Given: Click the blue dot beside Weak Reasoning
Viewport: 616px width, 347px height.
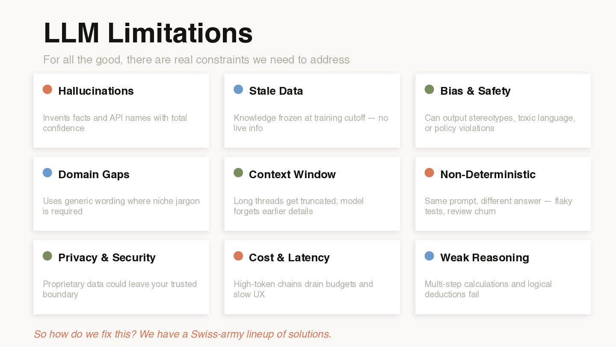Looking at the screenshot, I should [429, 256].
